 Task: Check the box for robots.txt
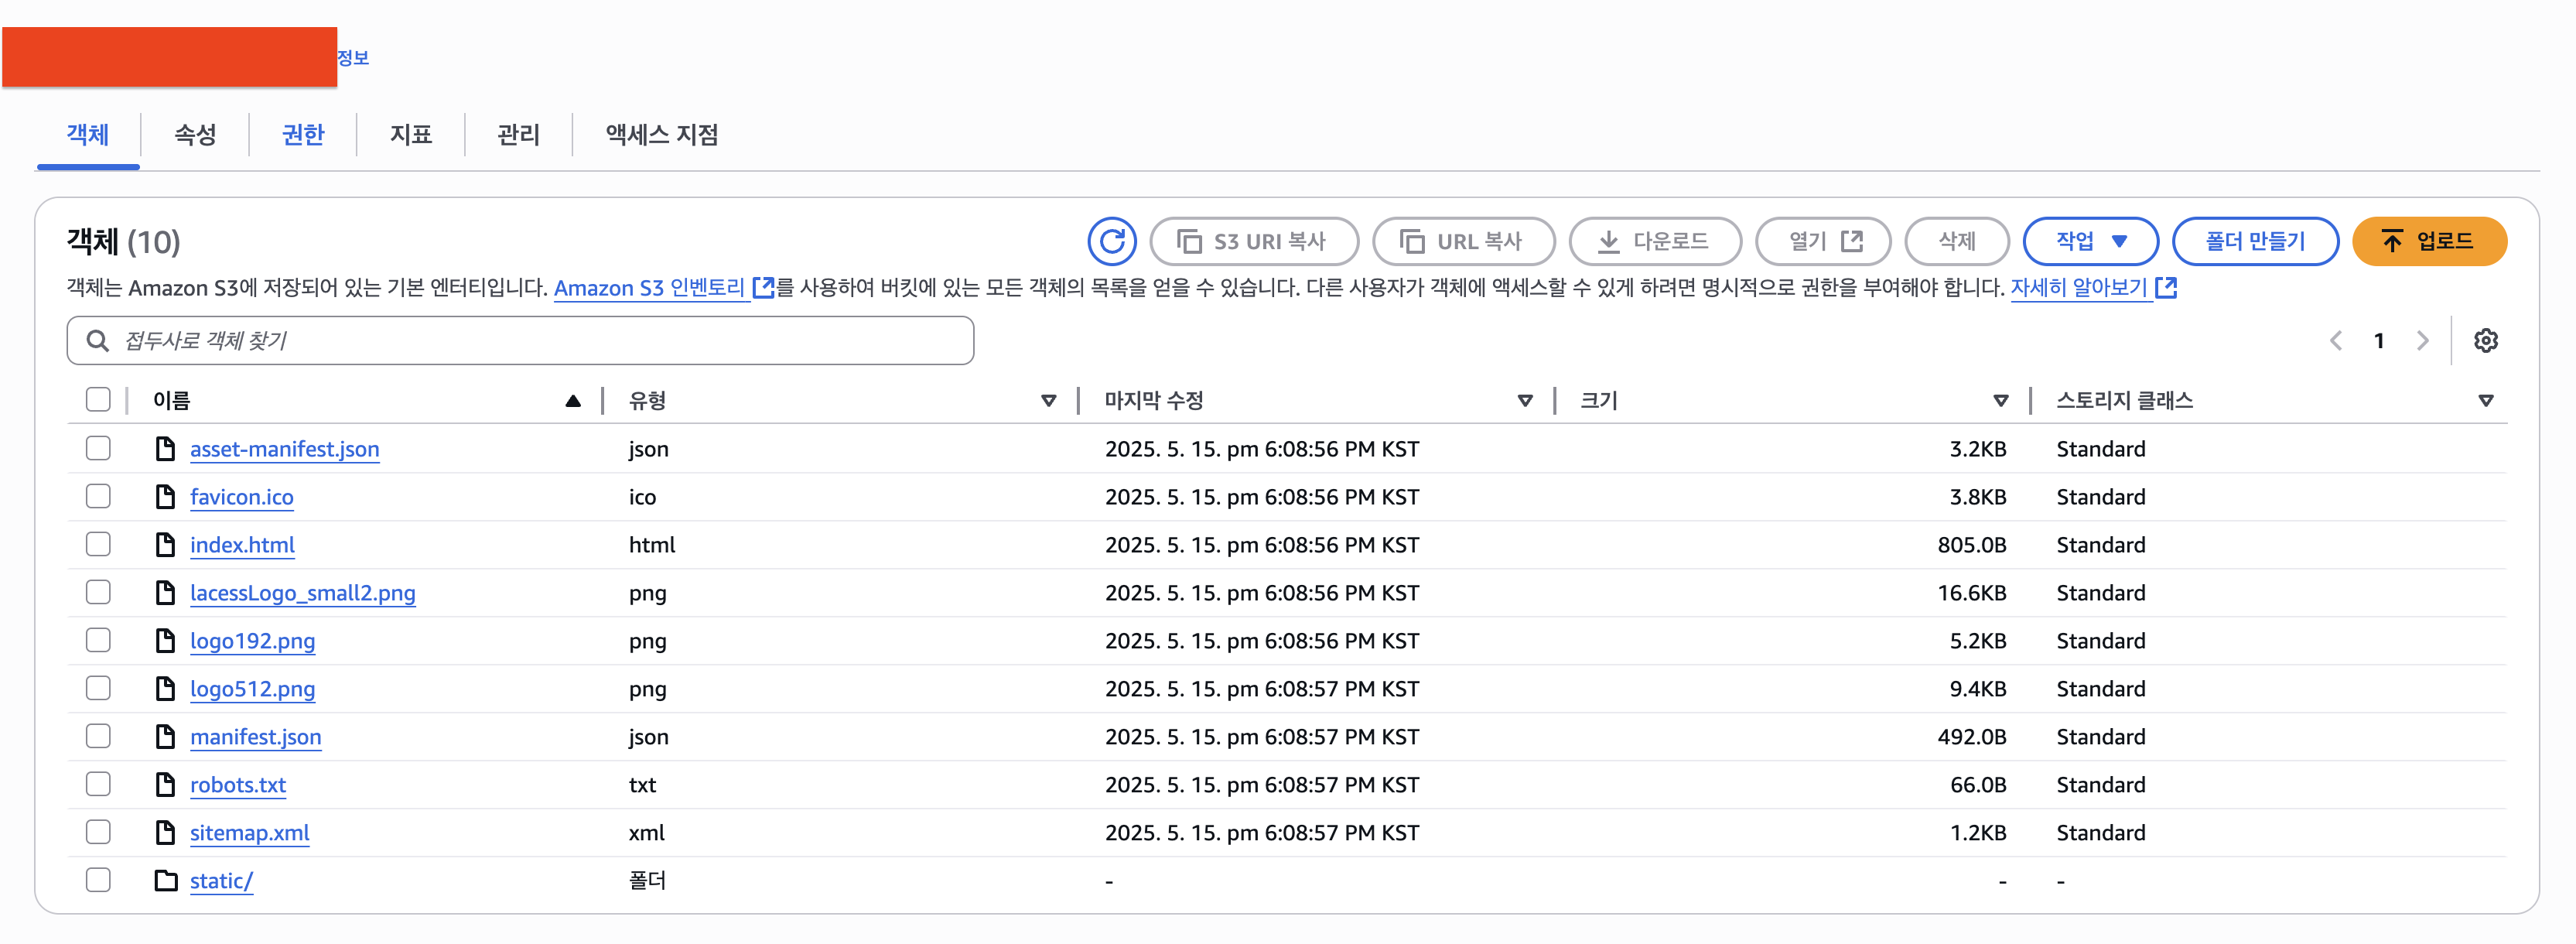[98, 784]
